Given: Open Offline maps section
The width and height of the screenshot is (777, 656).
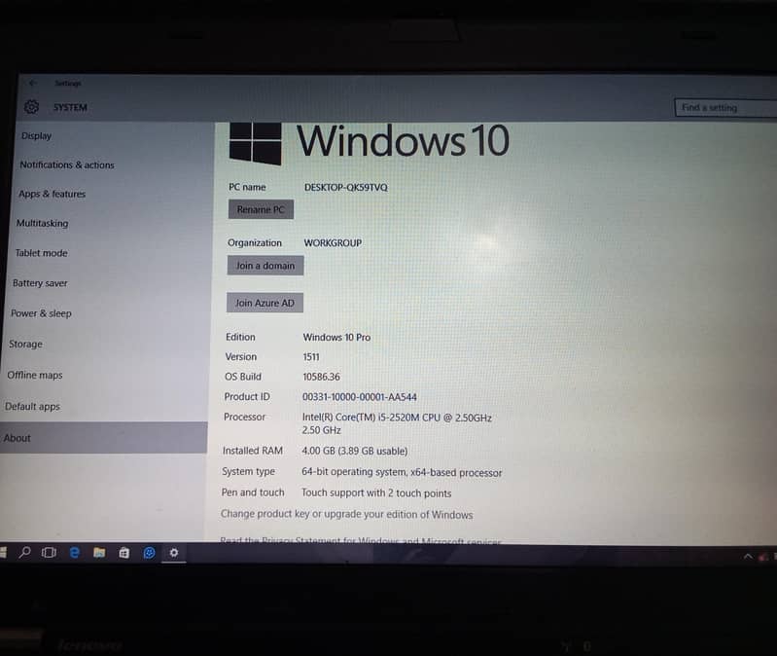Looking at the screenshot, I should coord(35,376).
